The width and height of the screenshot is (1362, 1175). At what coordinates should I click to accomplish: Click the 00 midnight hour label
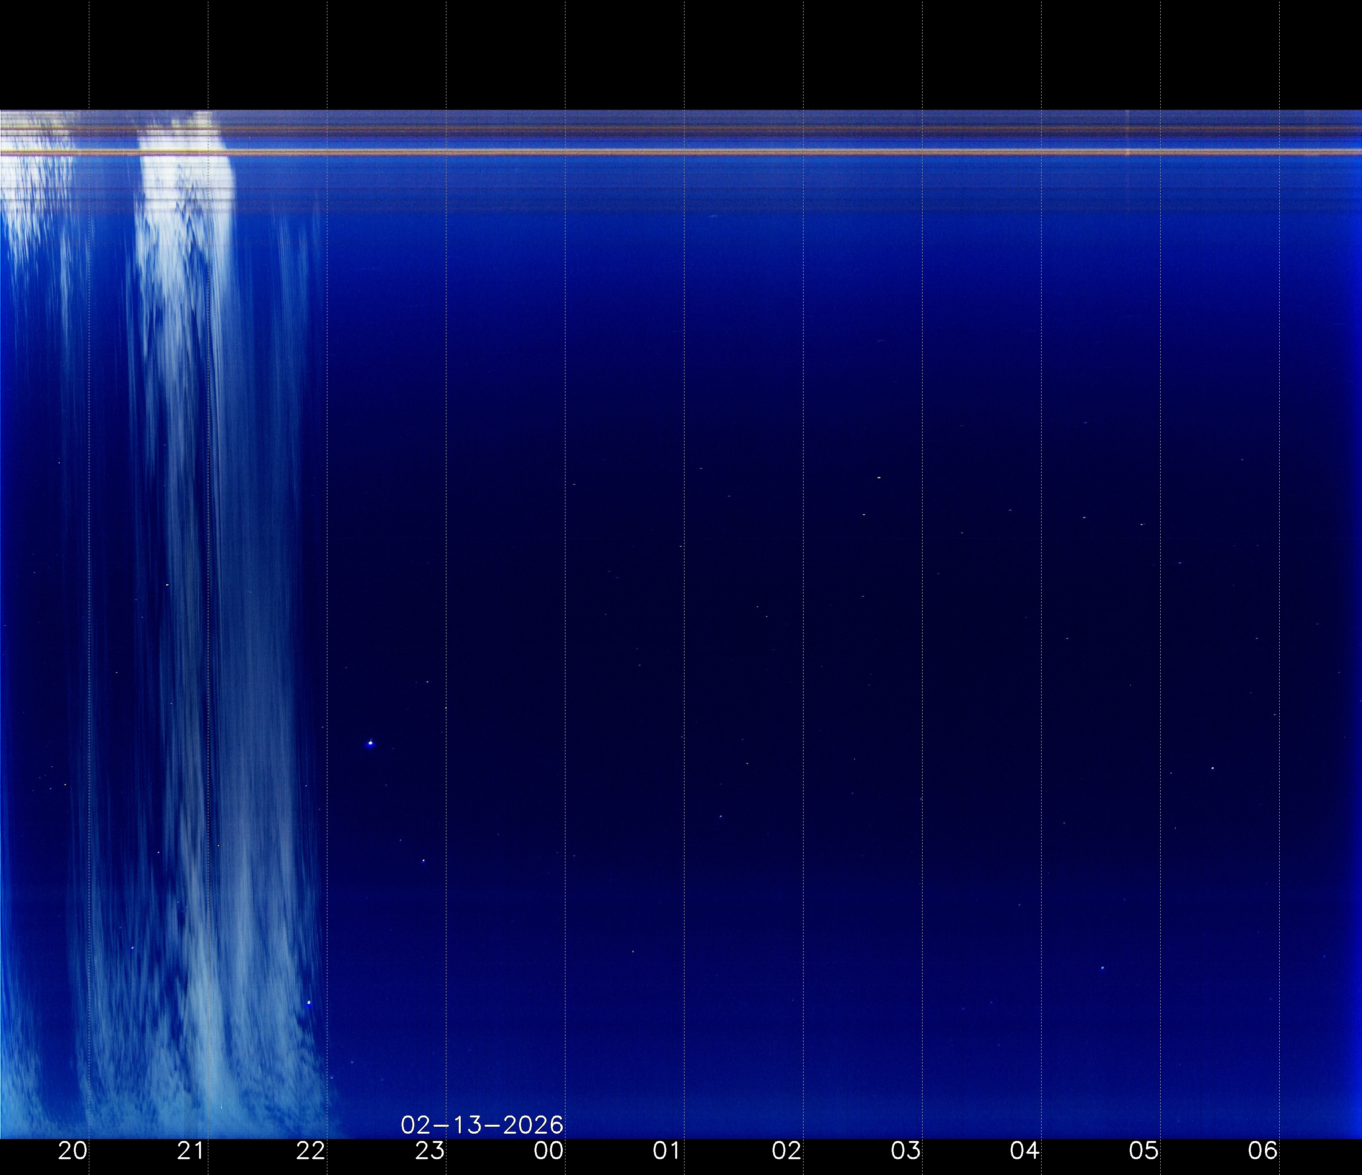(548, 1151)
